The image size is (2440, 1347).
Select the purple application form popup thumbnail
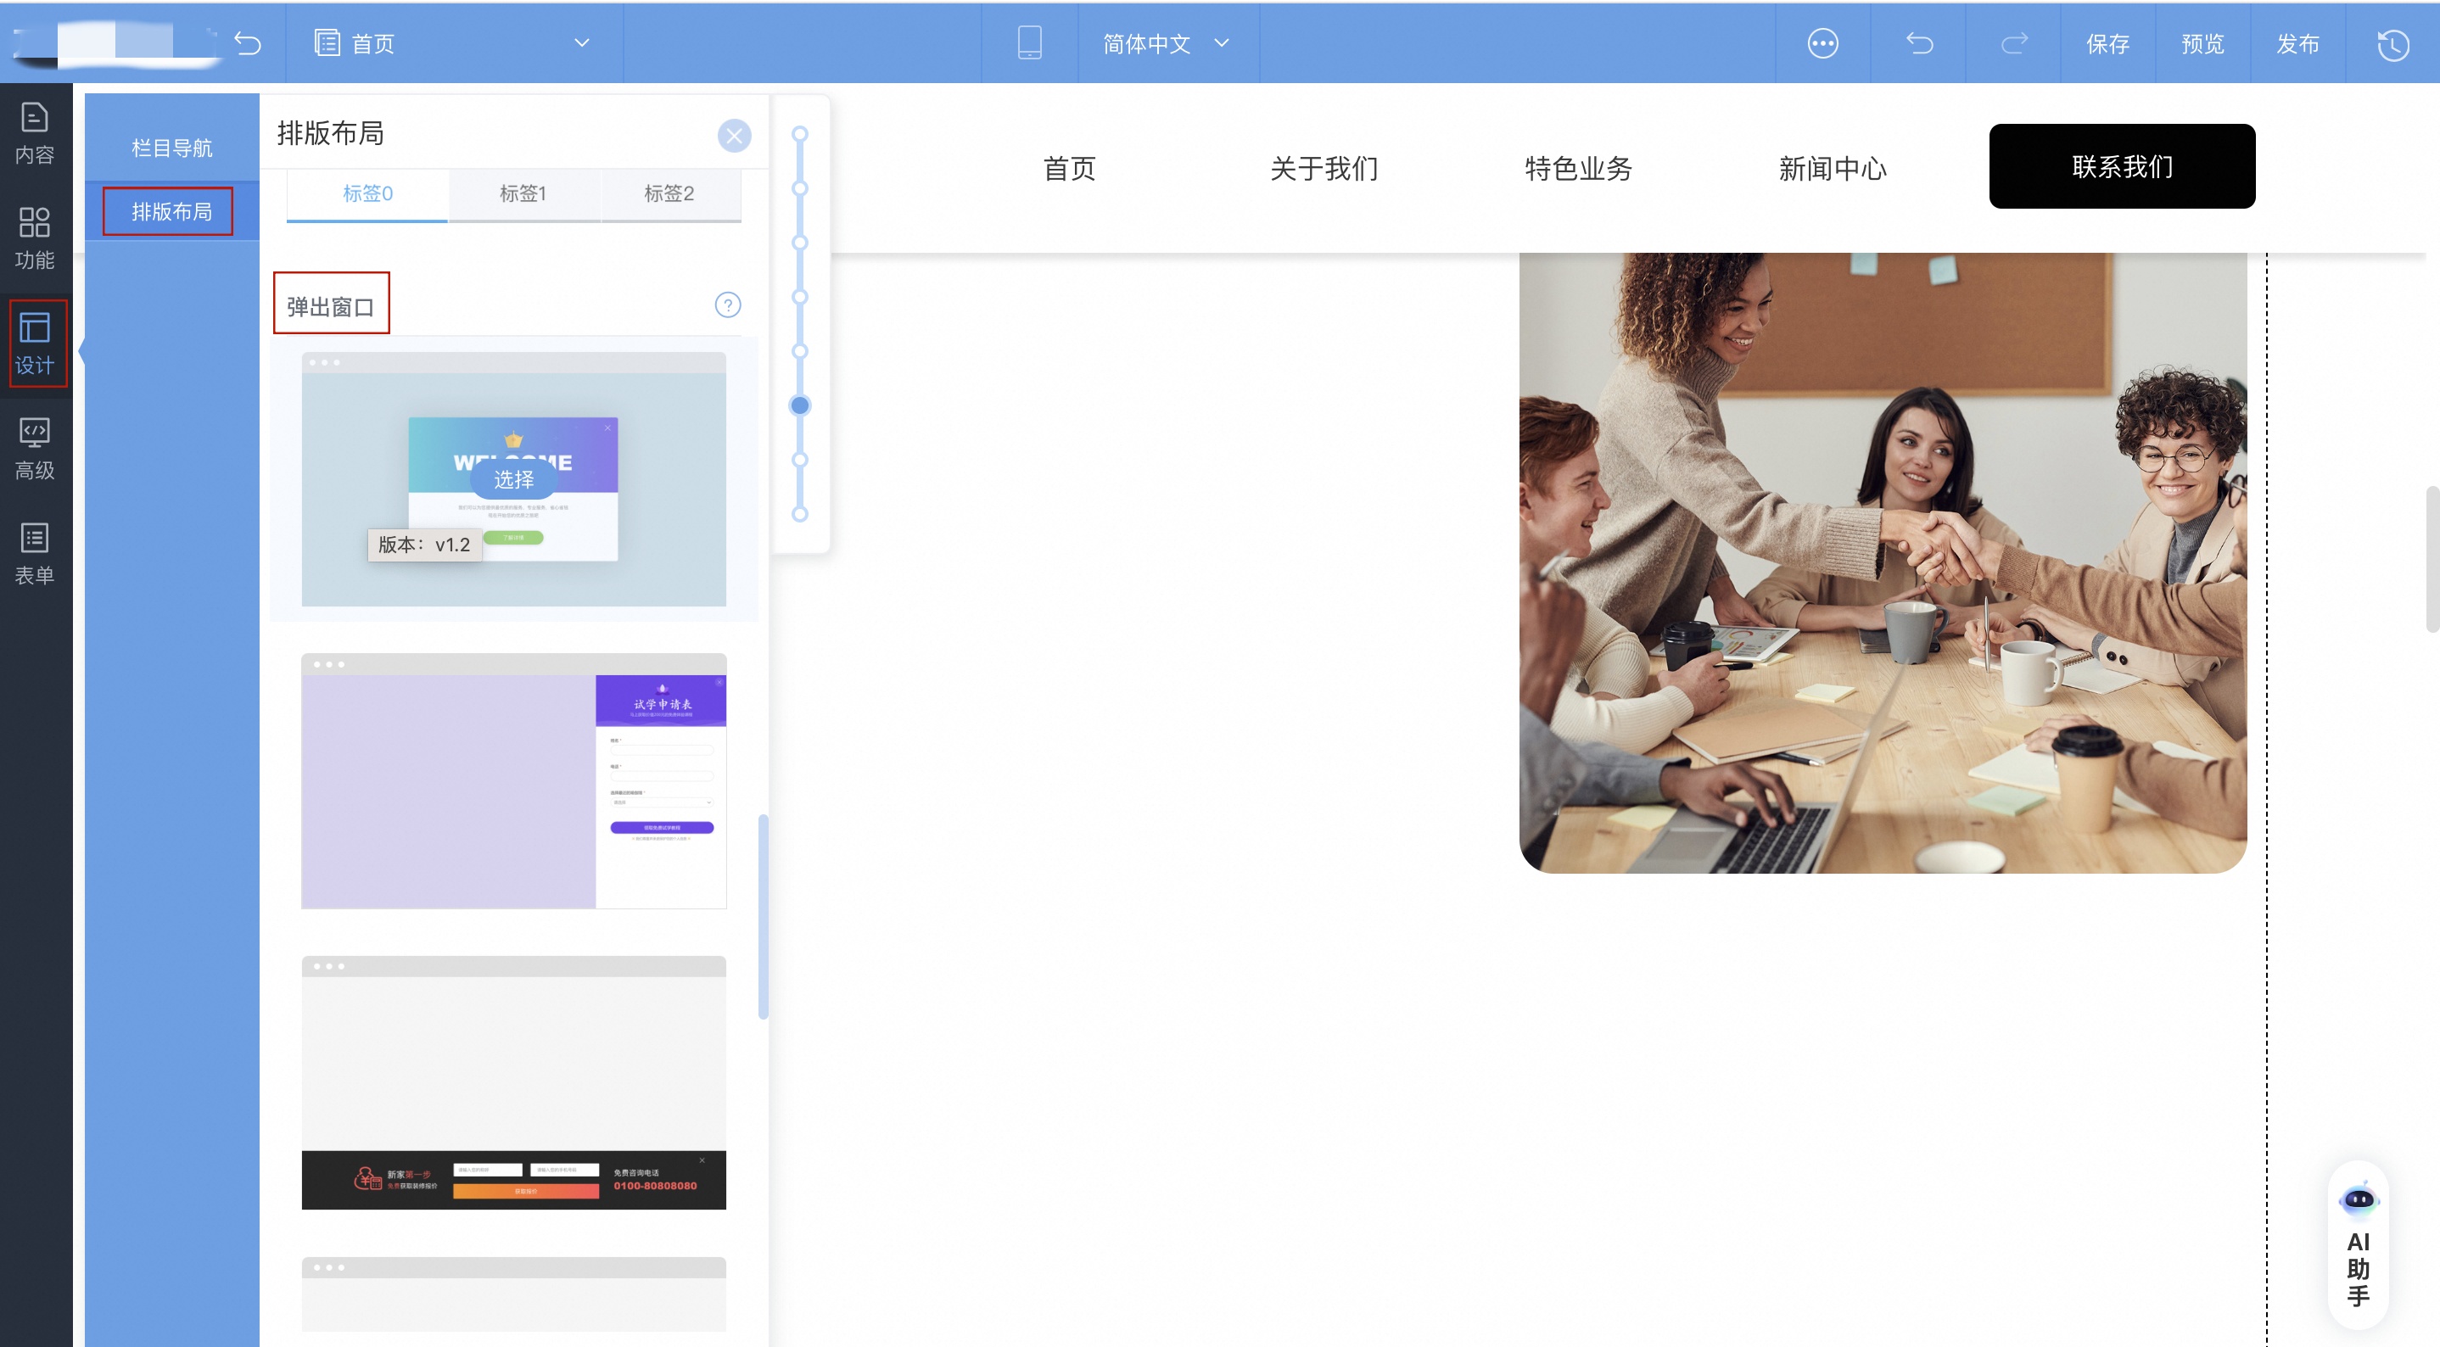click(513, 780)
